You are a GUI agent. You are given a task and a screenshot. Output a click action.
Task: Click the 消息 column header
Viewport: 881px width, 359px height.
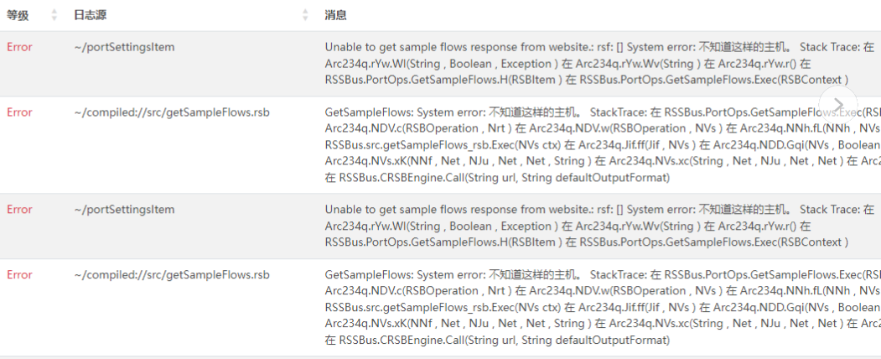pos(335,15)
